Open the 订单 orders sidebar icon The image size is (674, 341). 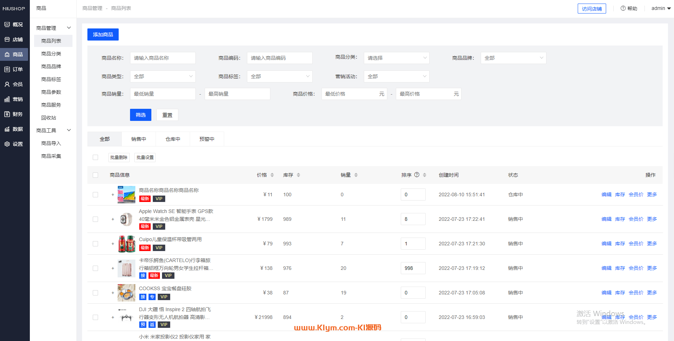pos(7,69)
